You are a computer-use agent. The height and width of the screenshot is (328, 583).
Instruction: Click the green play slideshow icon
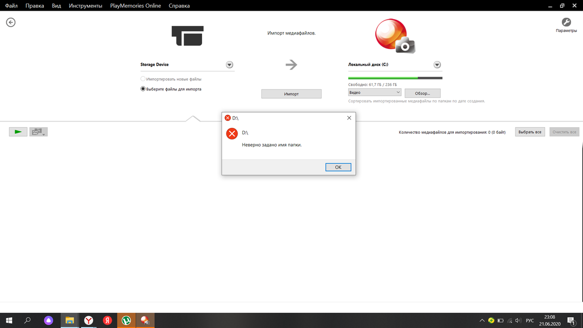coord(18,132)
